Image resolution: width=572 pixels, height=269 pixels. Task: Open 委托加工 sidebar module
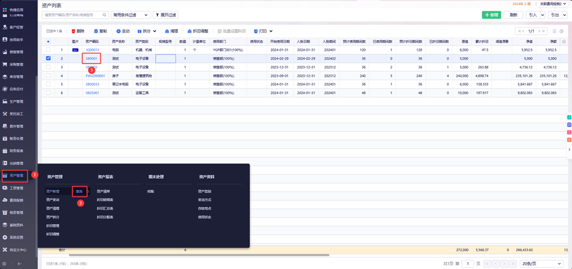click(13, 114)
